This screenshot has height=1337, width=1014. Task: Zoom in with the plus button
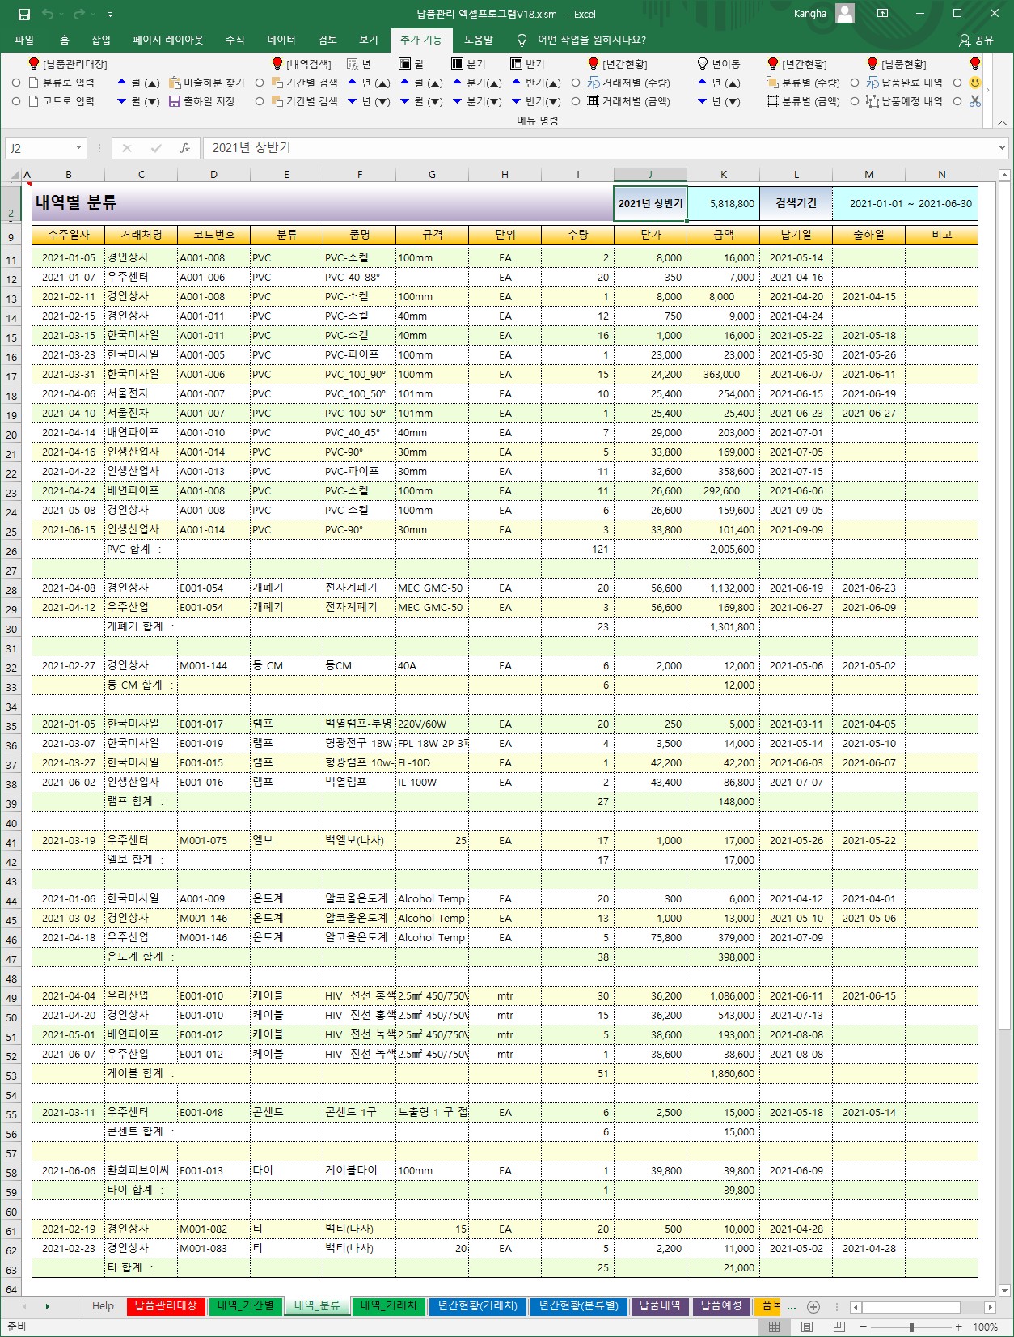coord(959,1327)
